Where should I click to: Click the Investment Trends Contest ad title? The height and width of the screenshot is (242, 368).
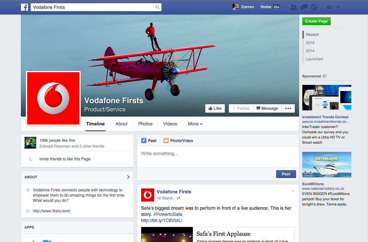[x=325, y=117]
